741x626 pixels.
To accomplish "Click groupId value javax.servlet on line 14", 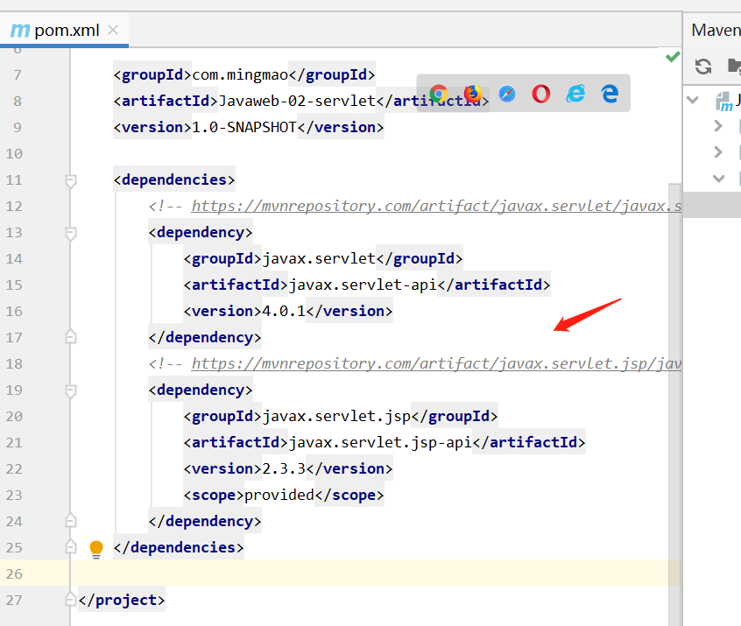I will pyautogui.click(x=319, y=259).
